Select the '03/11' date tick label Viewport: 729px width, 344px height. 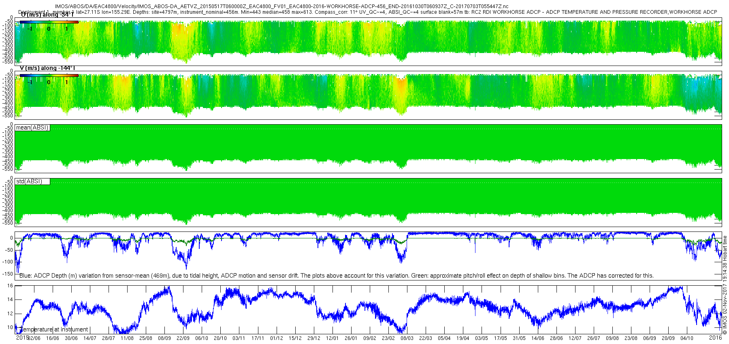click(239, 338)
